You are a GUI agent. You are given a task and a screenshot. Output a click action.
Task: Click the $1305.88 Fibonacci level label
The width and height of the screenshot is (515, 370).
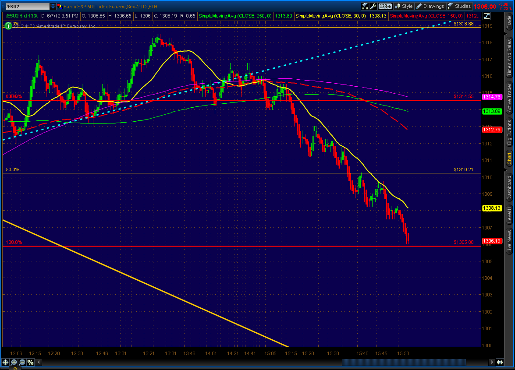tap(463, 243)
